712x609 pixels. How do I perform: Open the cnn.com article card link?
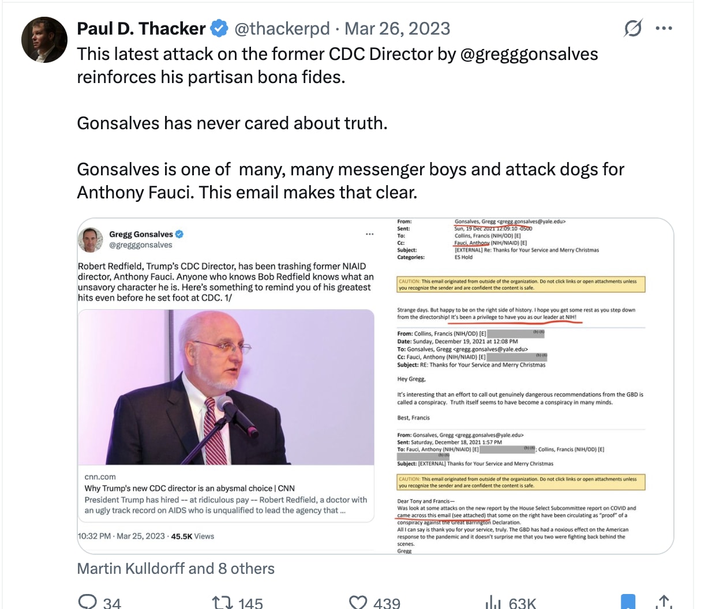pyautogui.click(x=226, y=494)
